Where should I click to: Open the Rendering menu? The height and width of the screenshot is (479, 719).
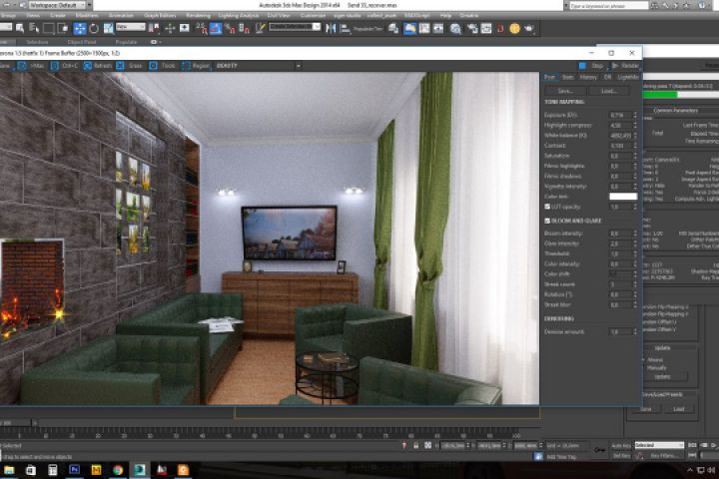(198, 16)
